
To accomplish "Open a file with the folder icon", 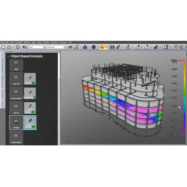I will coord(9,47).
